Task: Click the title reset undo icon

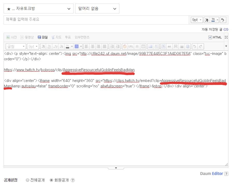Action: [223, 20]
